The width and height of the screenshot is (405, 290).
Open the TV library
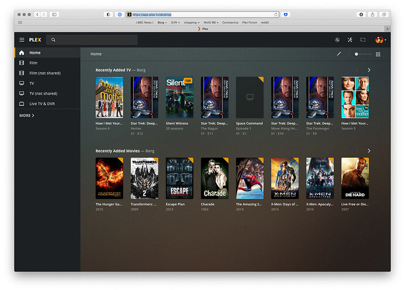coord(48,83)
